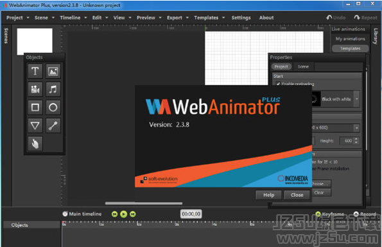Screen dimensions: 382x247
Task: Click the Start section header in Properties
Action: (x=317, y=76)
